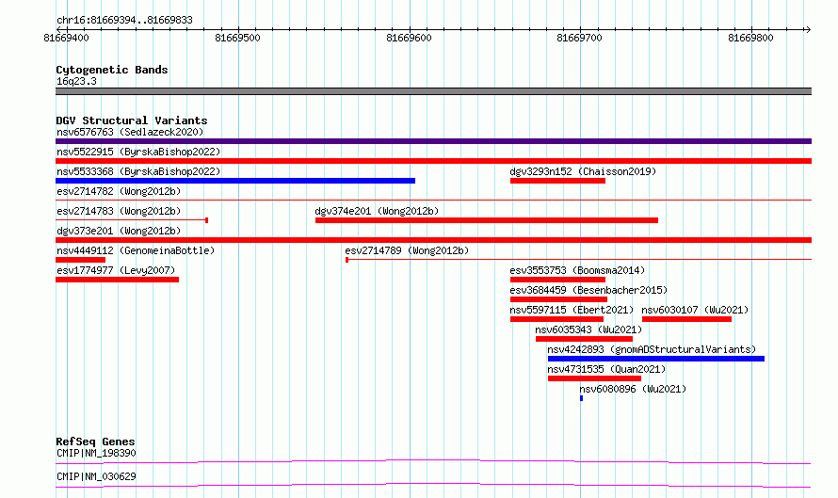Open dgv373e201 (Wong2012b) label

(x=119, y=231)
